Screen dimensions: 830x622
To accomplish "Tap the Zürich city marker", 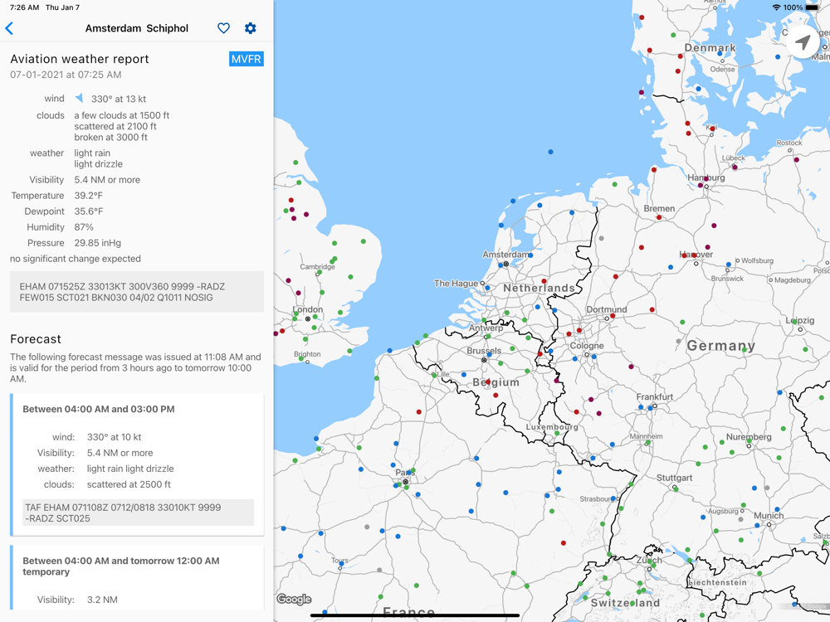I will pos(650,569).
